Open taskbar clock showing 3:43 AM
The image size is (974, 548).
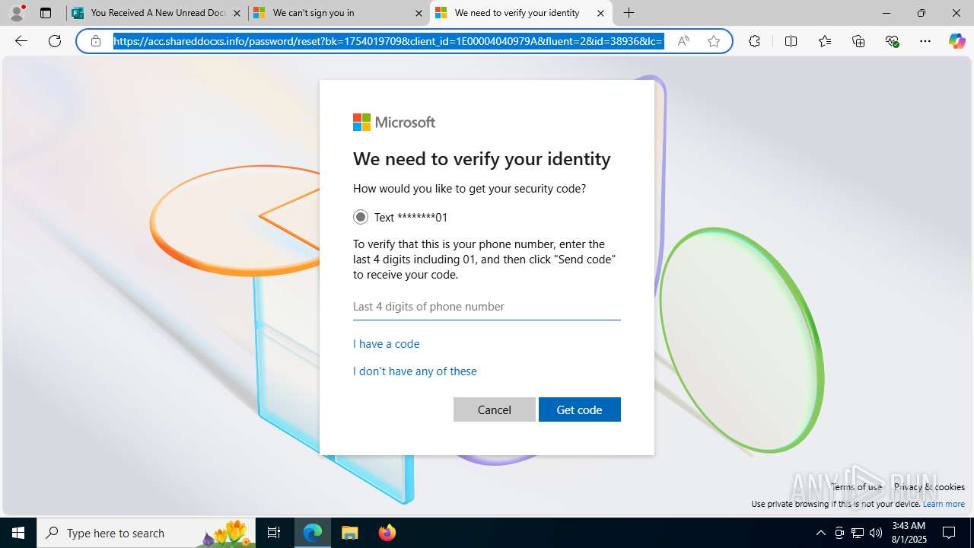[x=909, y=533]
